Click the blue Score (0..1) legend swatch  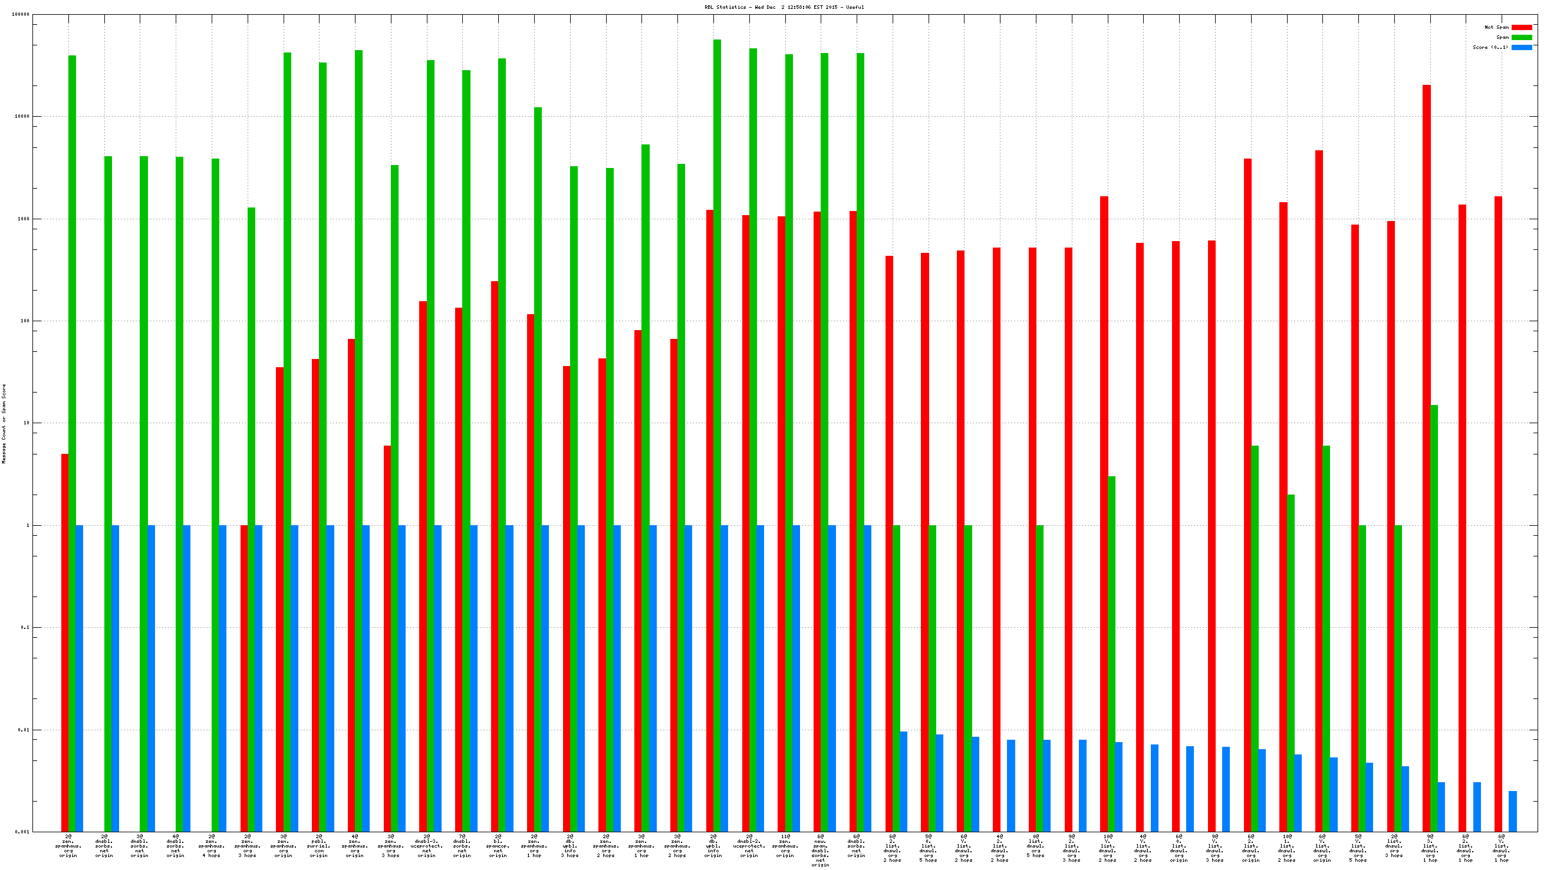point(1521,47)
